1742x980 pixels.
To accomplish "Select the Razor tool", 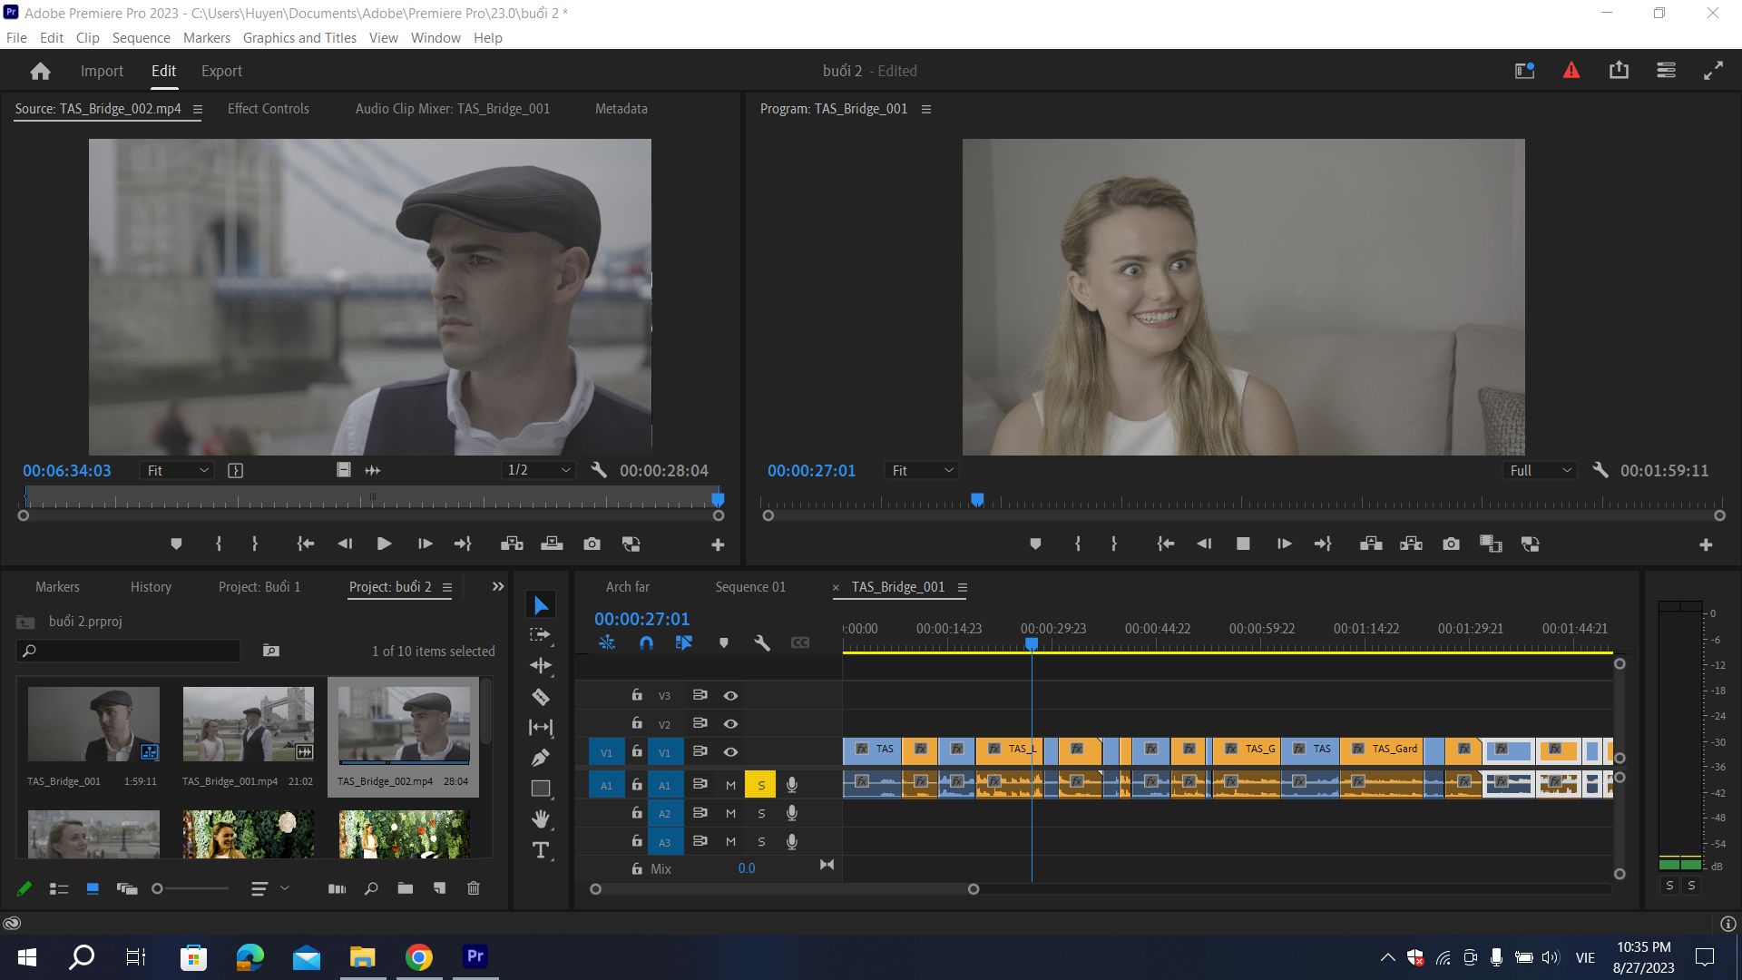I will (541, 697).
